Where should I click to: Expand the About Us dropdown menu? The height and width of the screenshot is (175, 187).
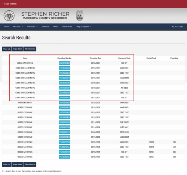click(18, 26)
